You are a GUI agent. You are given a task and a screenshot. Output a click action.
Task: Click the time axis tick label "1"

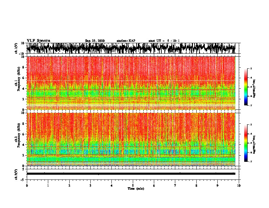pyautogui.click(x=48, y=186)
